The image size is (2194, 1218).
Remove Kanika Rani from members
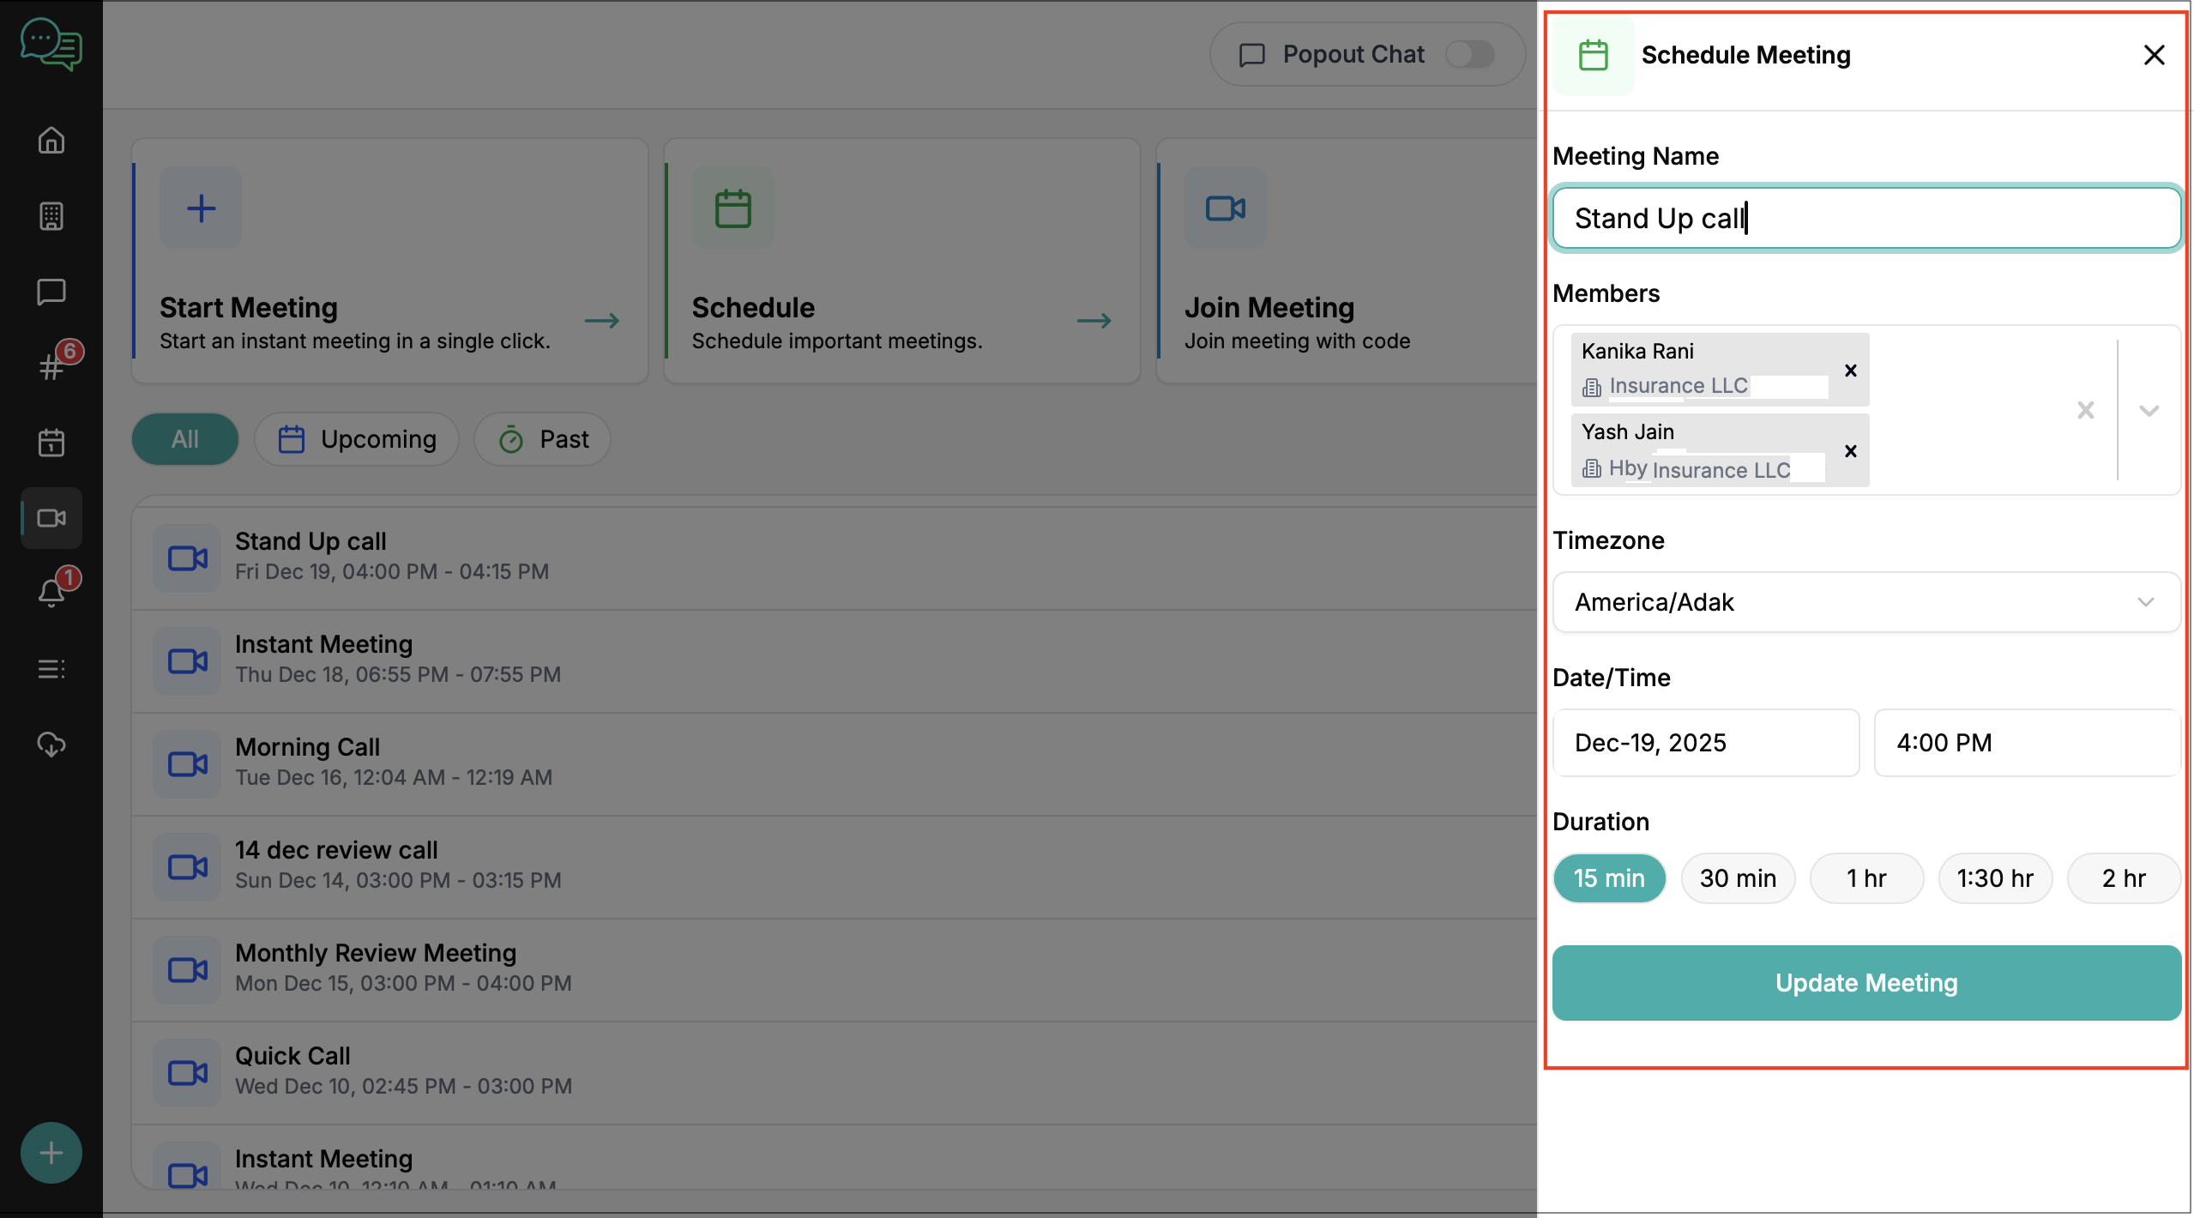[x=1850, y=371]
